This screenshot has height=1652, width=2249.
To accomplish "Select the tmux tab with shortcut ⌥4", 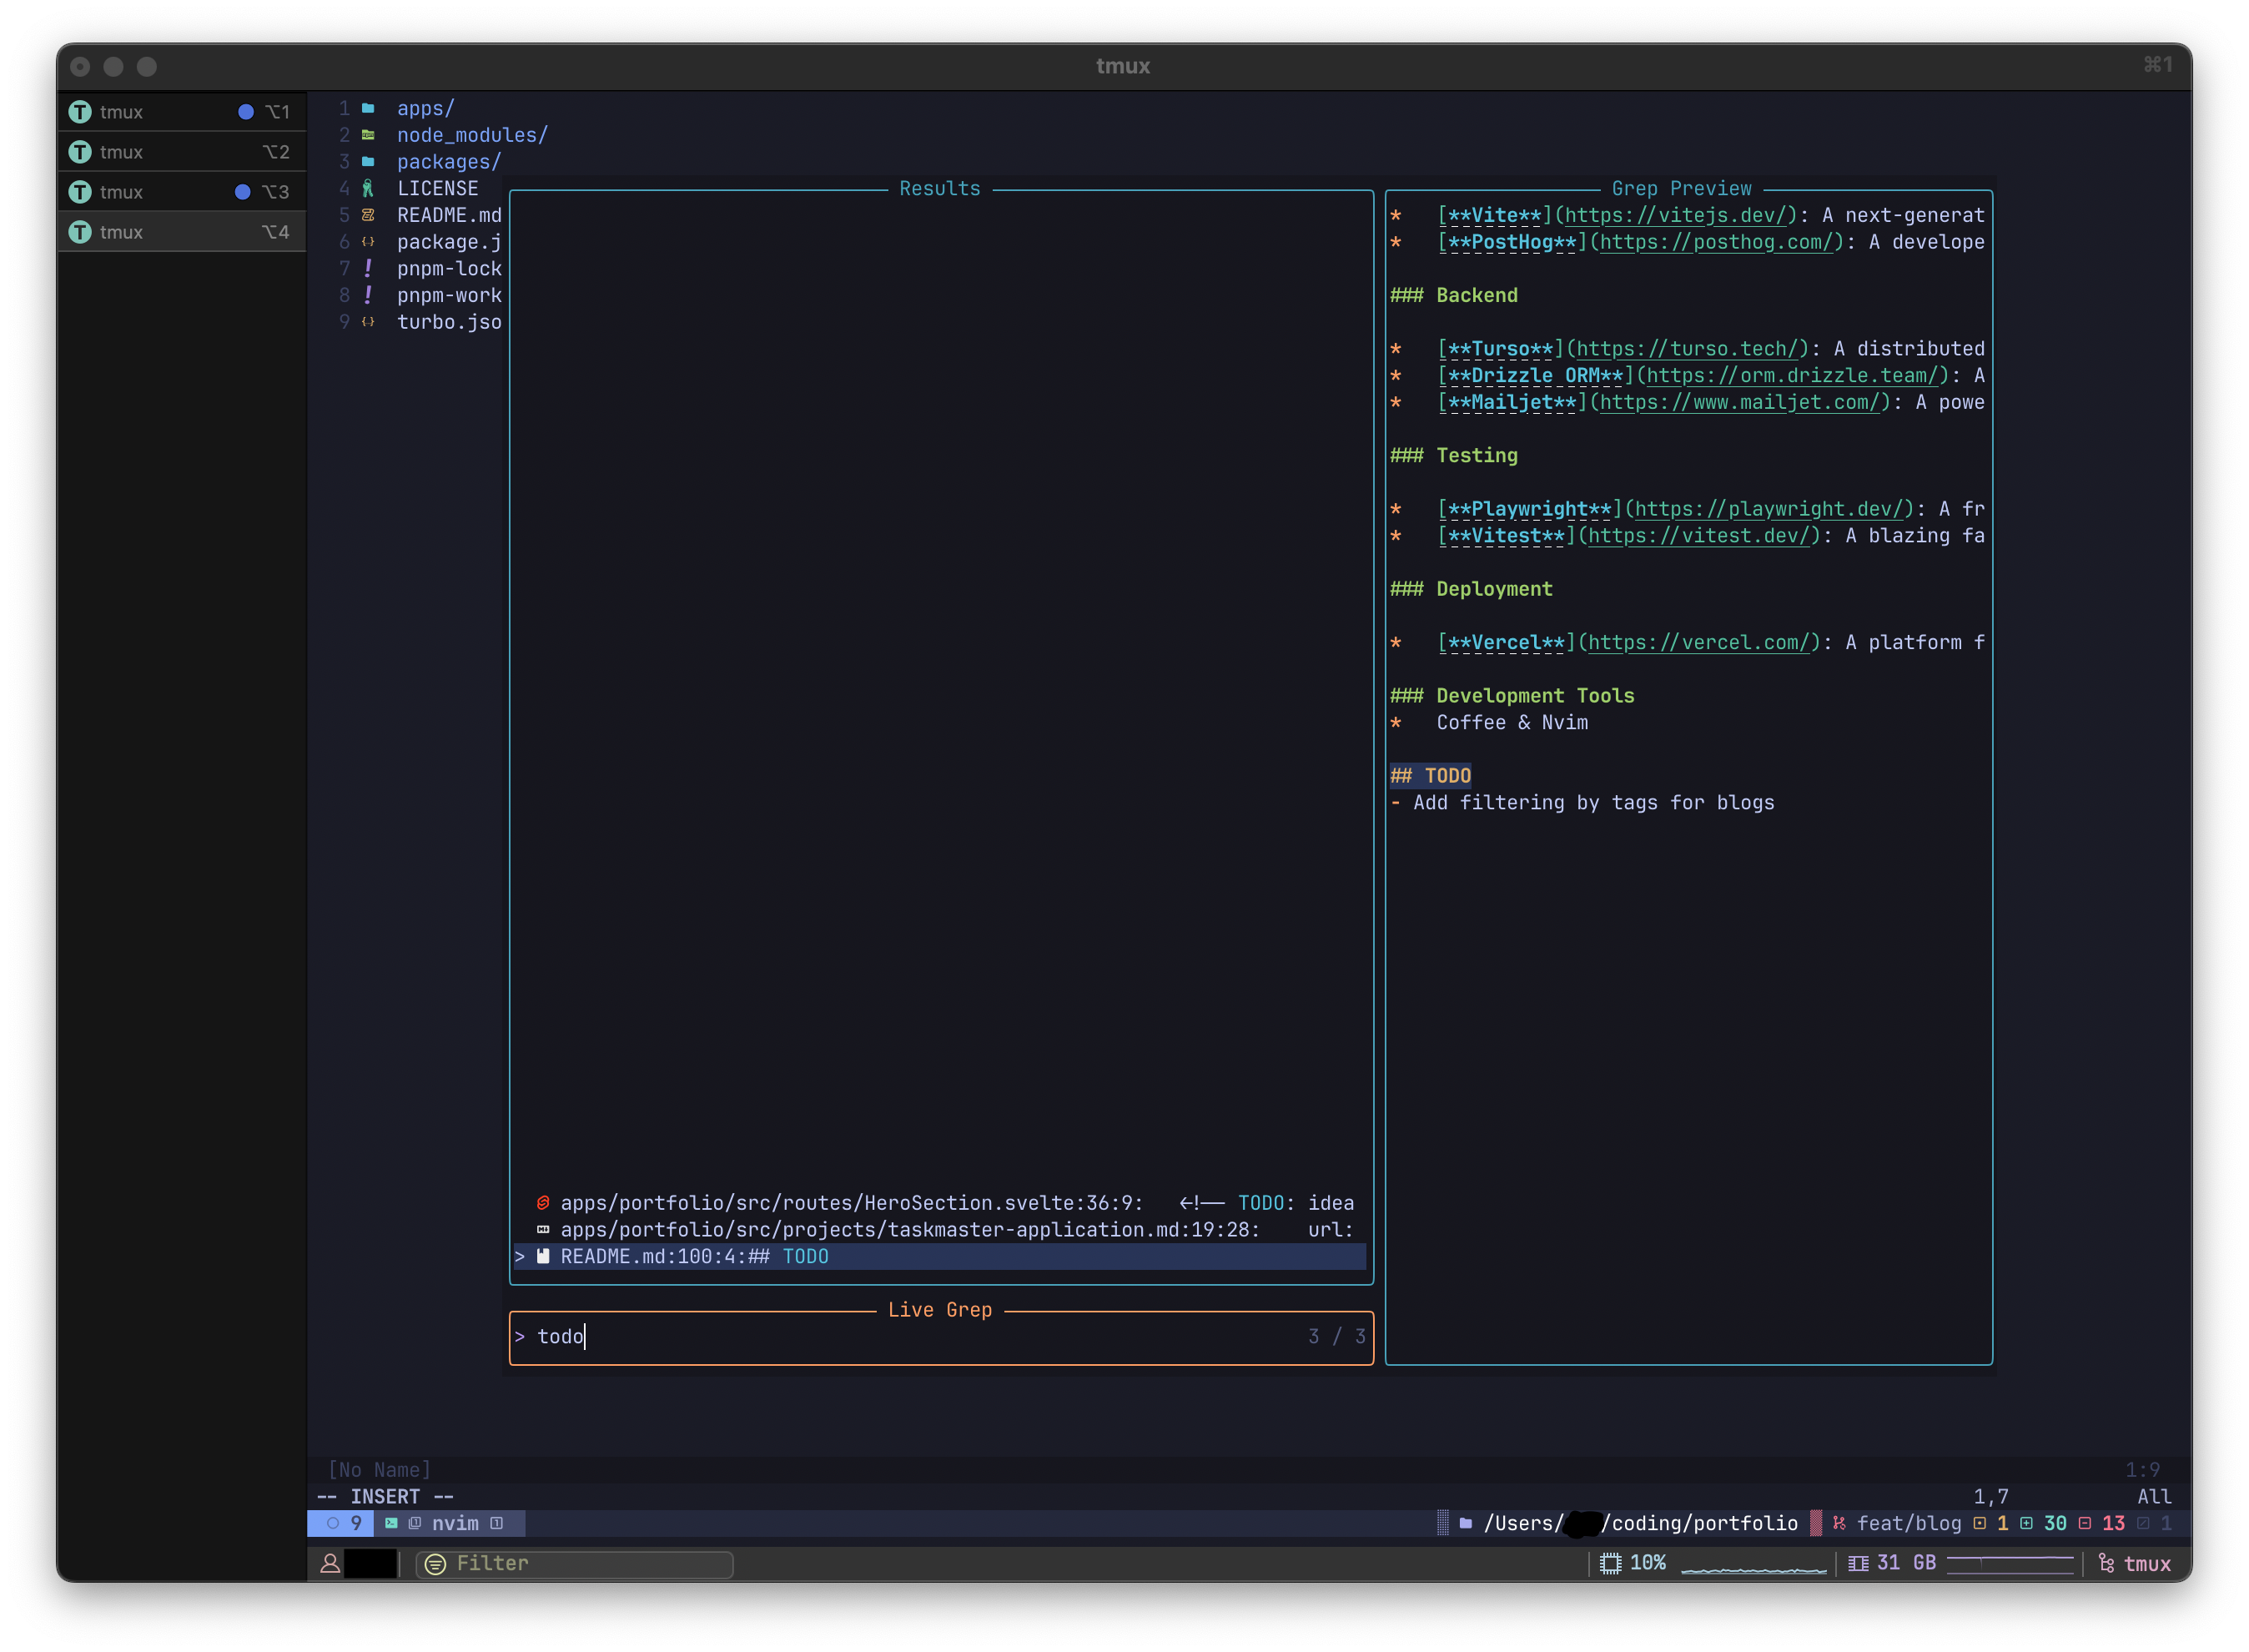I will tap(181, 232).
